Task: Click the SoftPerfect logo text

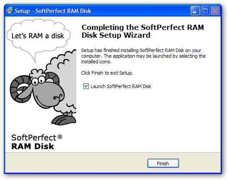Action: tap(34, 137)
